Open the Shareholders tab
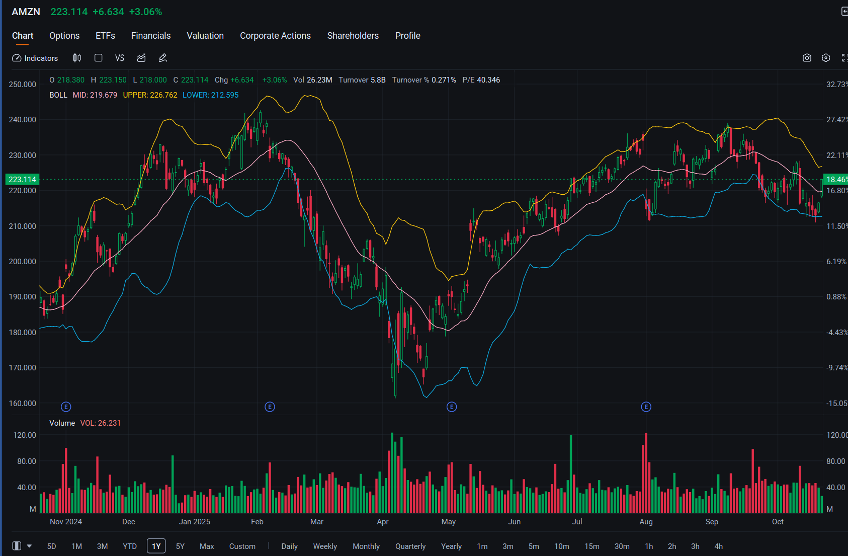 [353, 36]
